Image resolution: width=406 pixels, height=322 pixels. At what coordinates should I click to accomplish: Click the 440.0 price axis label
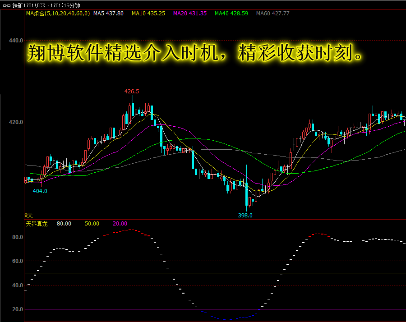click(x=16, y=41)
